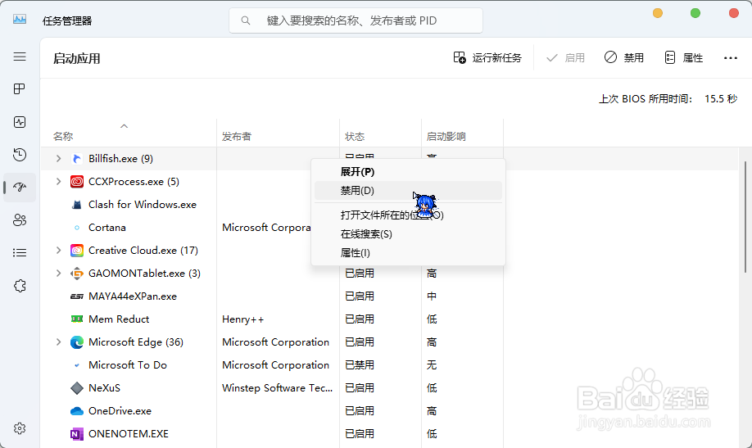Click the ONENOTEM.EXE icon
Screen dimensions: 752x448
(77, 434)
